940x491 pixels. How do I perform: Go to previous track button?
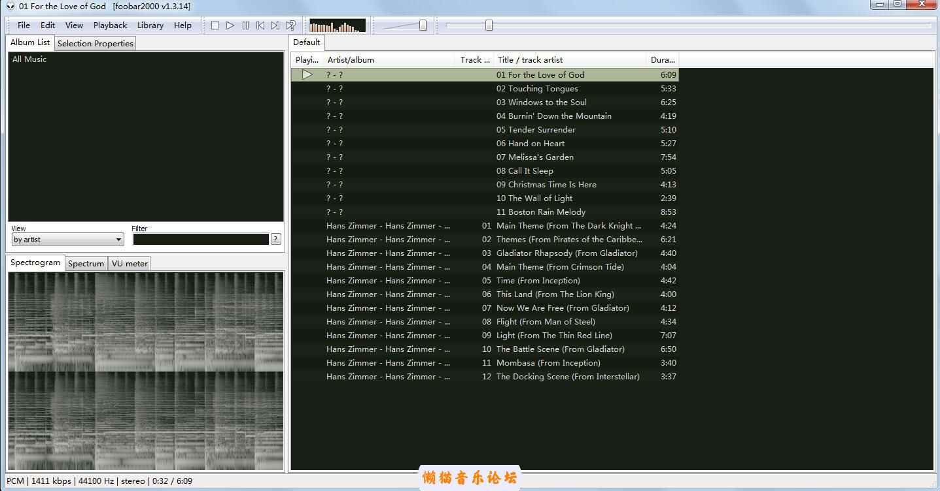click(x=260, y=25)
